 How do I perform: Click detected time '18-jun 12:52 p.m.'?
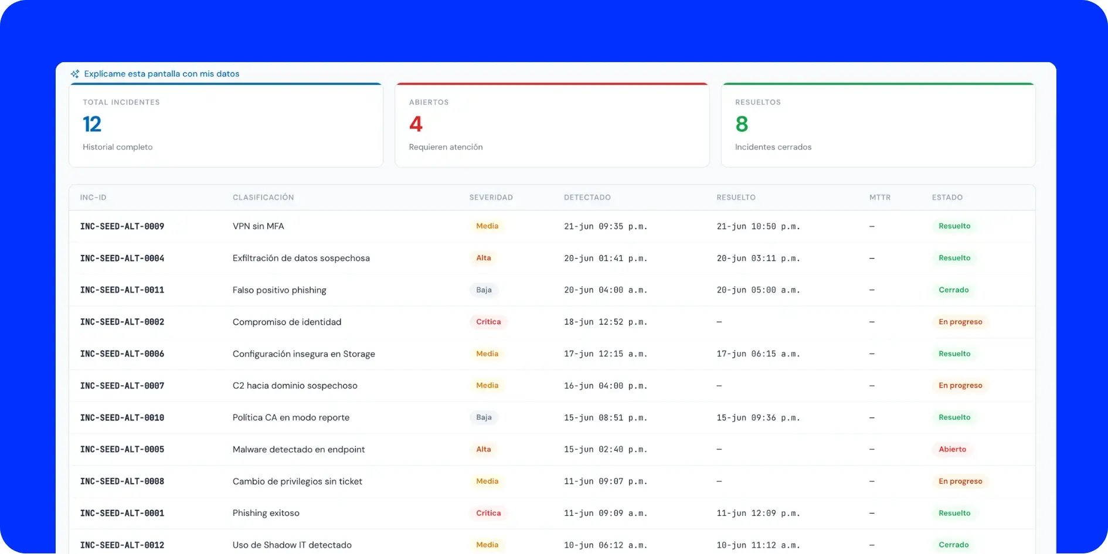[606, 322]
